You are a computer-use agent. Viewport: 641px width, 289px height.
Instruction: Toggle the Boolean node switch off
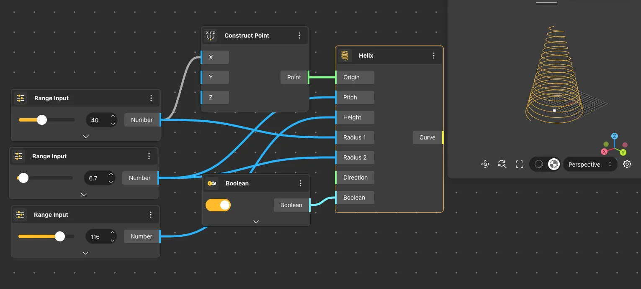[218, 205]
